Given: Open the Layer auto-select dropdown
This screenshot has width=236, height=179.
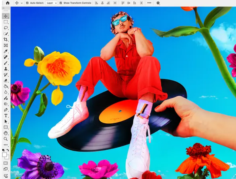Looking at the screenshot, I should [x=51, y=3].
